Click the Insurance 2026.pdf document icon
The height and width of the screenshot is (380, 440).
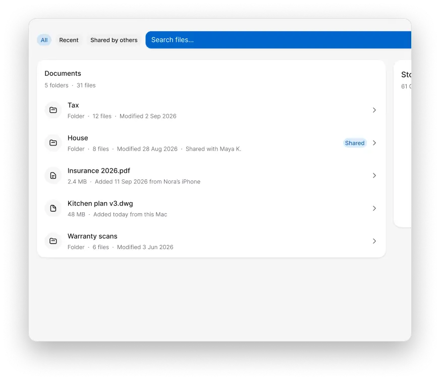53,176
